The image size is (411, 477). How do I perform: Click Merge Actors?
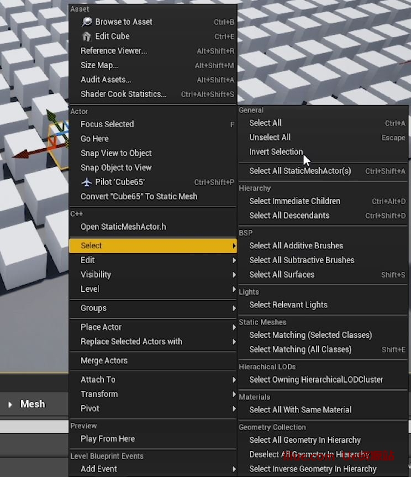click(104, 361)
